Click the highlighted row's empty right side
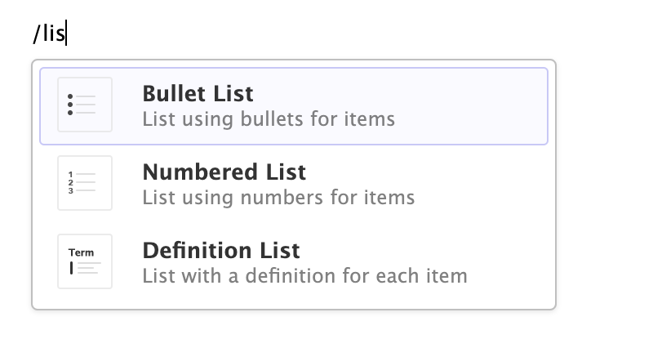Image resolution: width=653 pixels, height=348 pixels. 482,106
